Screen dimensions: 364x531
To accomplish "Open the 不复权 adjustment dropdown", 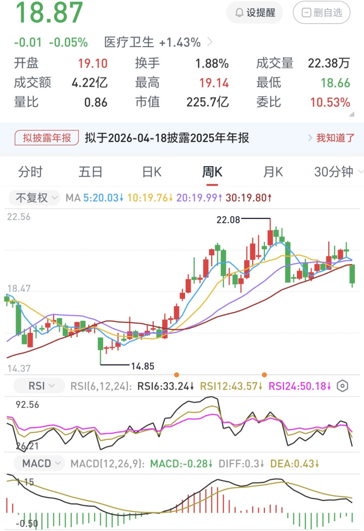I will tap(34, 198).
